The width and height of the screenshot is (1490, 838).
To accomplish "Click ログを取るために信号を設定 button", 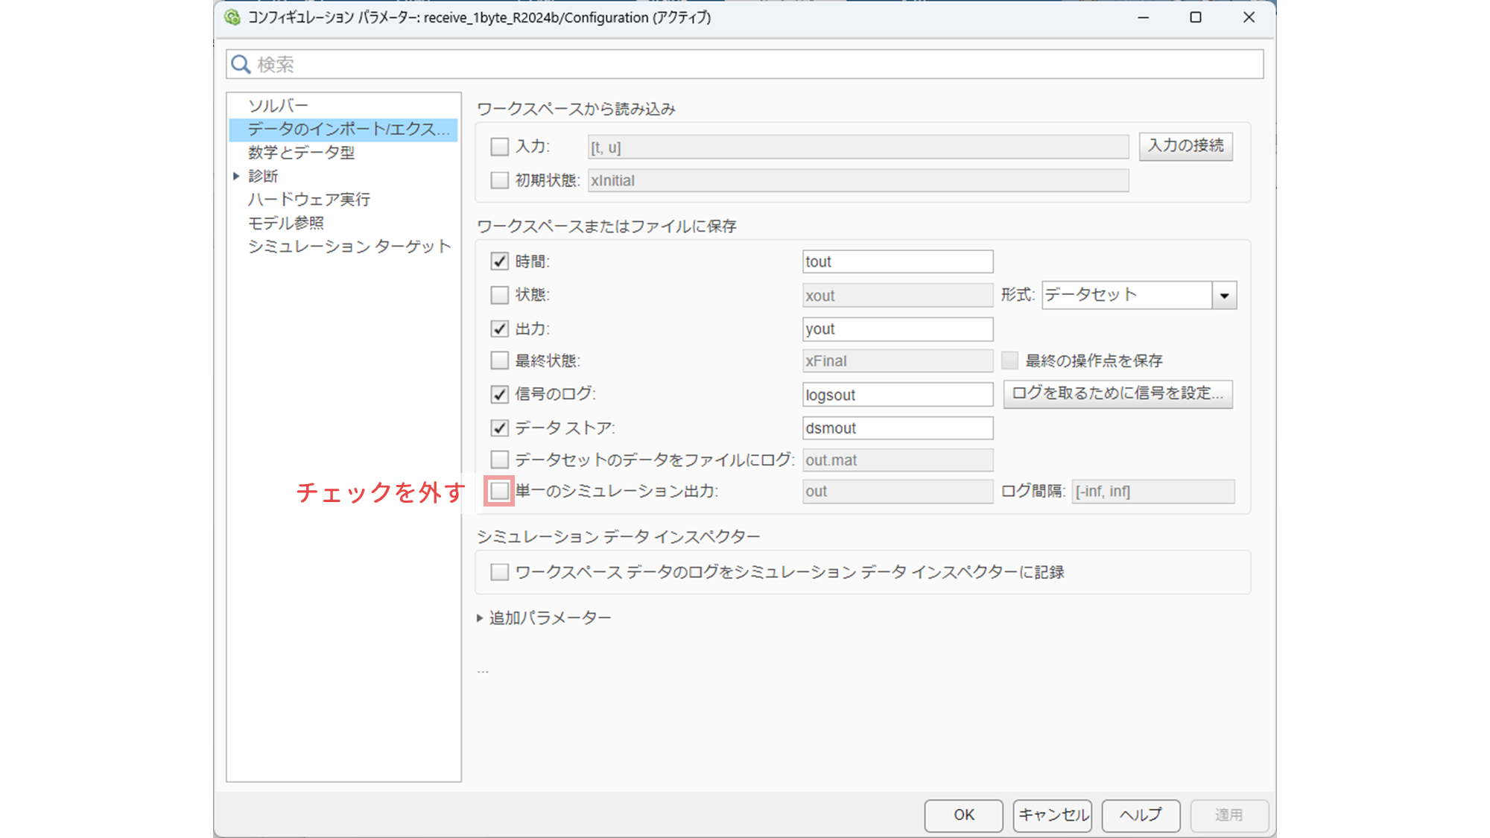I will coord(1117,393).
